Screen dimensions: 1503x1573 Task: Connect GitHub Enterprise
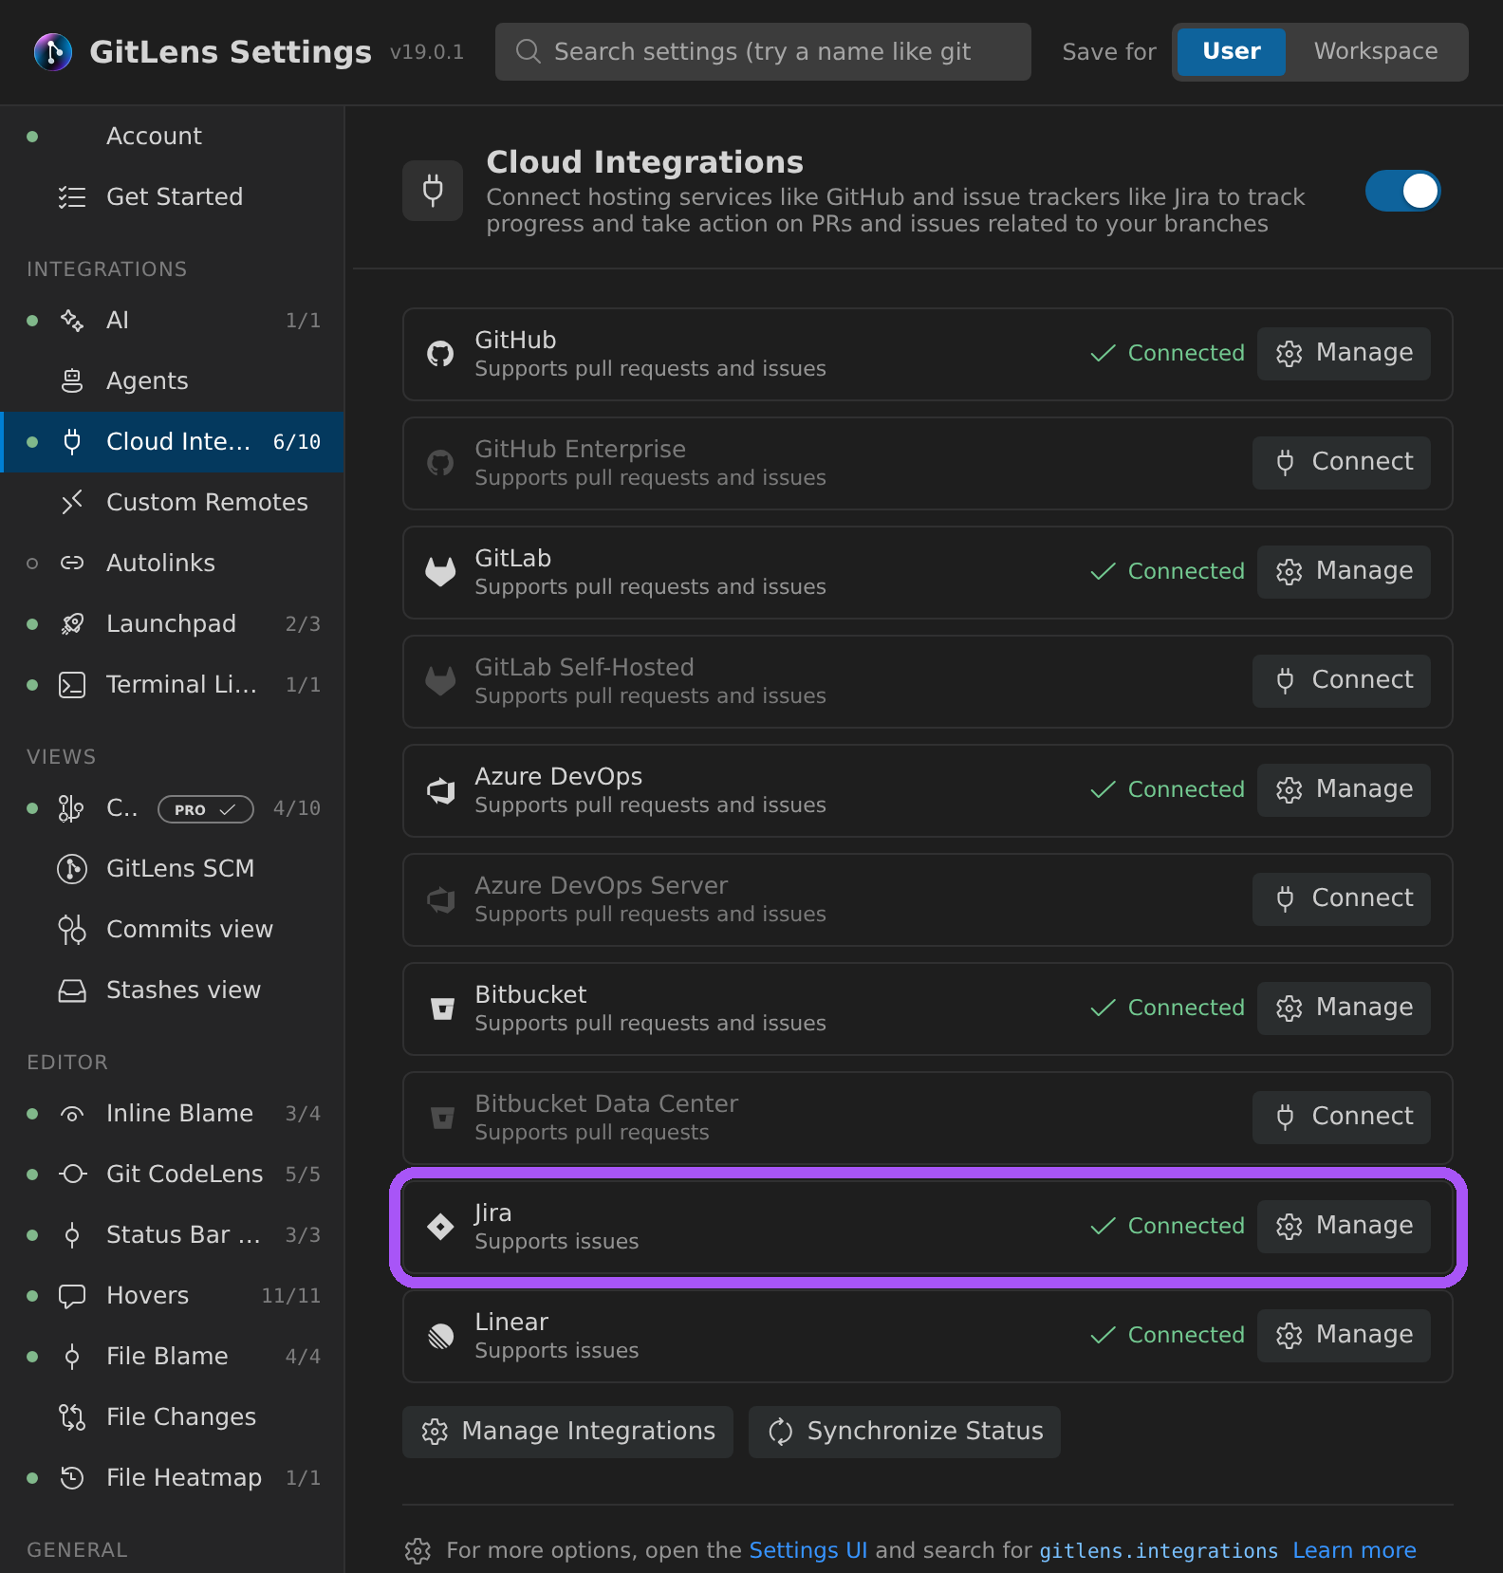(x=1342, y=463)
